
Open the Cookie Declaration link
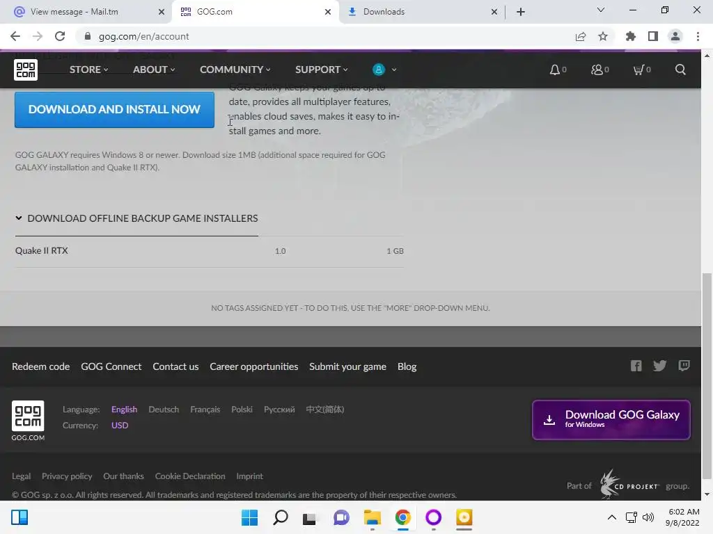pos(190,476)
